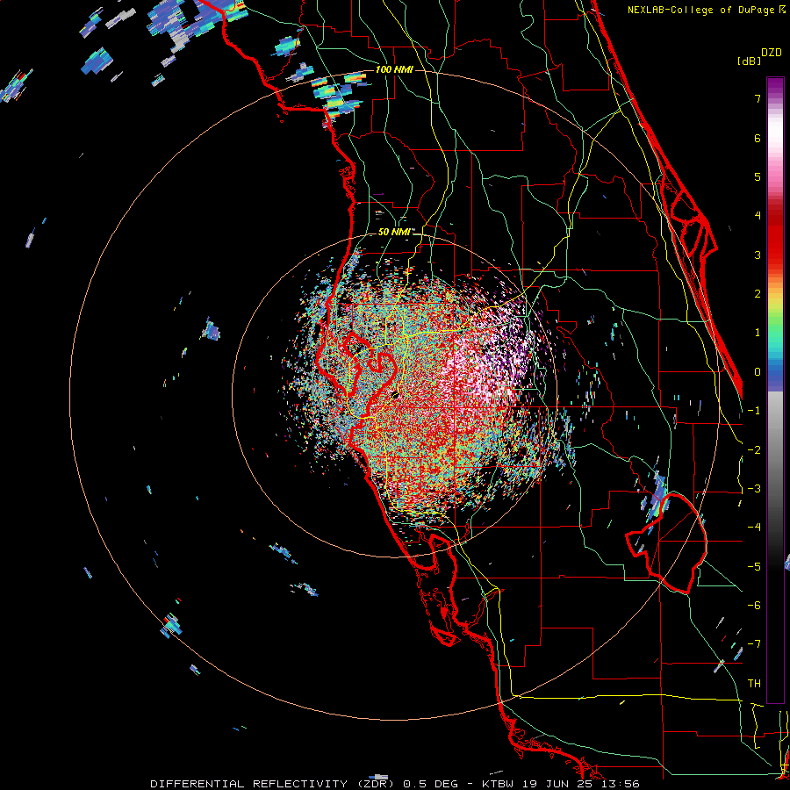The width and height of the screenshot is (790, 790).
Task: Click the color bar value -4
Action: tap(754, 528)
